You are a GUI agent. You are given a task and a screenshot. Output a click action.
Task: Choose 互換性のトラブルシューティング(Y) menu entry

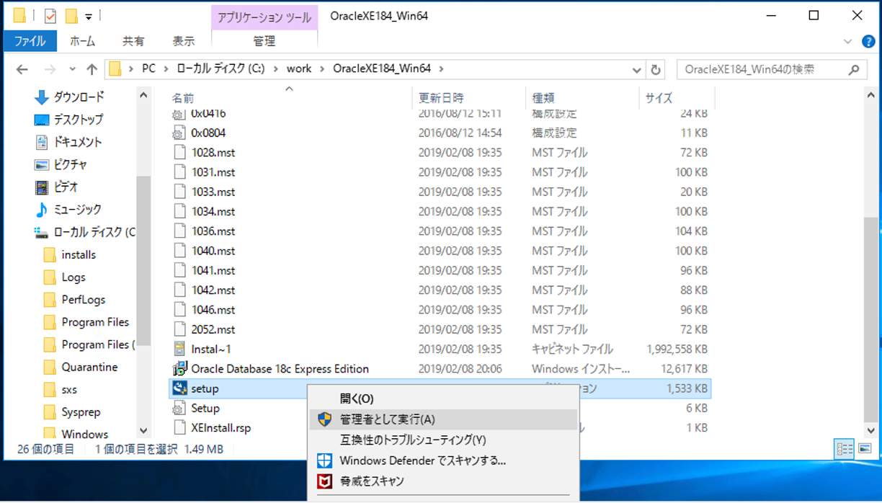pyautogui.click(x=443, y=440)
